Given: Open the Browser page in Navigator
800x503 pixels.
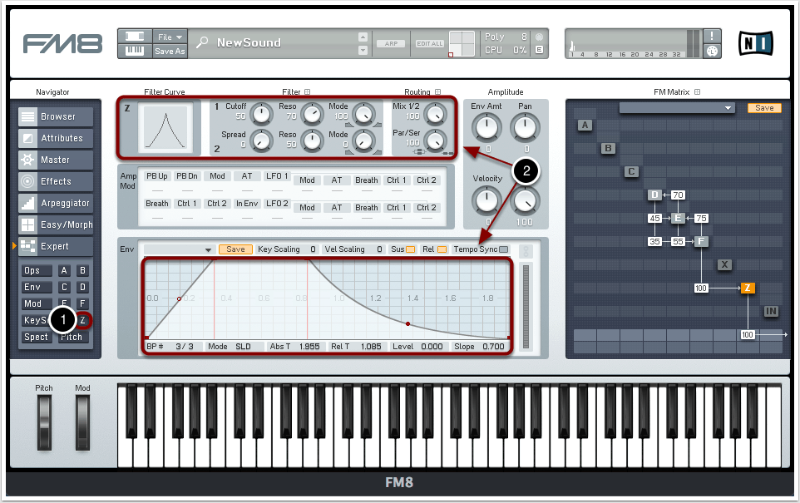Looking at the screenshot, I should (56, 116).
